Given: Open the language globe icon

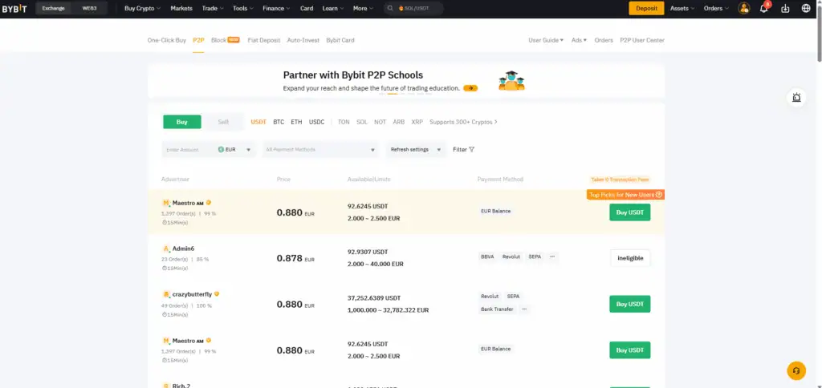Looking at the screenshot, I should 806,8.
